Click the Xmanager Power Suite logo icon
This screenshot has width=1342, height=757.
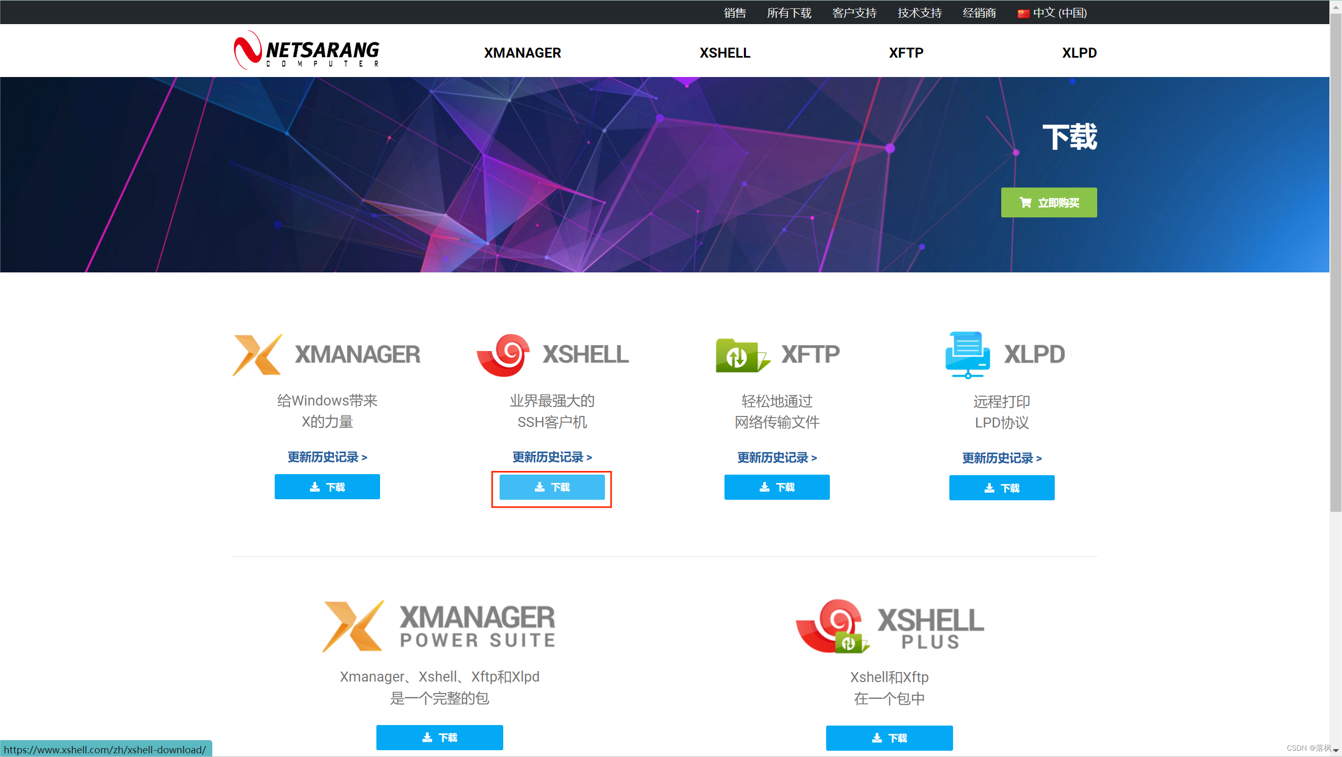click(353, 626)
